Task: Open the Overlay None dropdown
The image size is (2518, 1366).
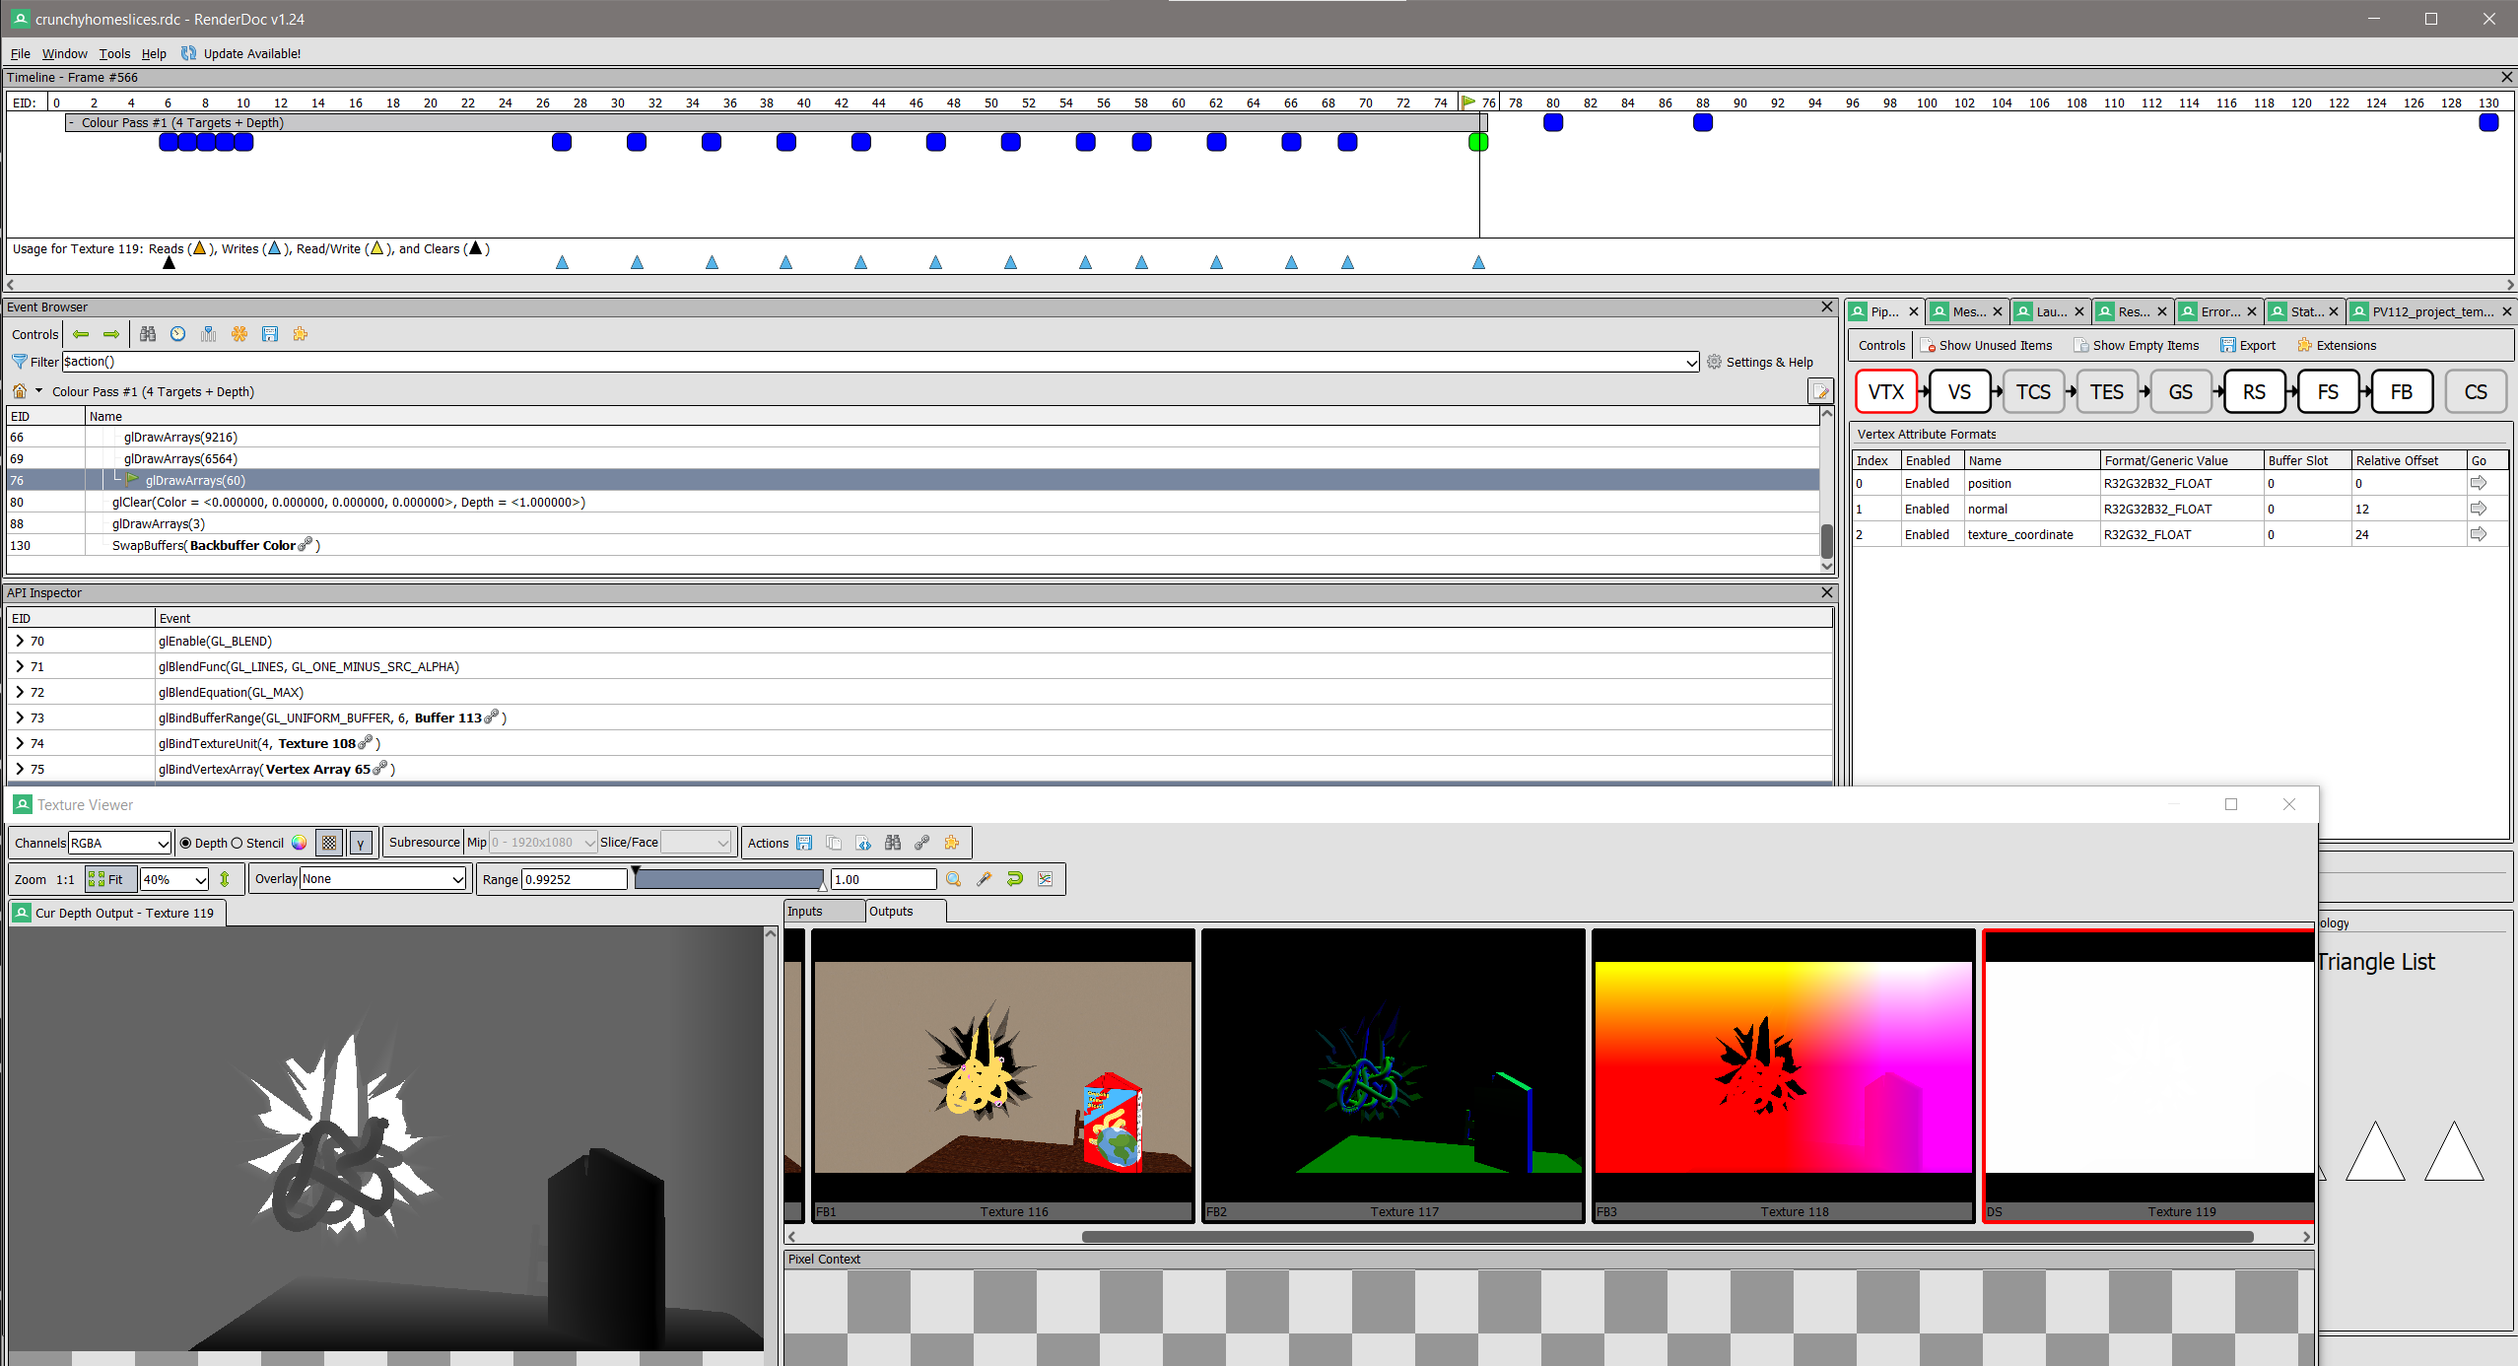Action: 382,879
